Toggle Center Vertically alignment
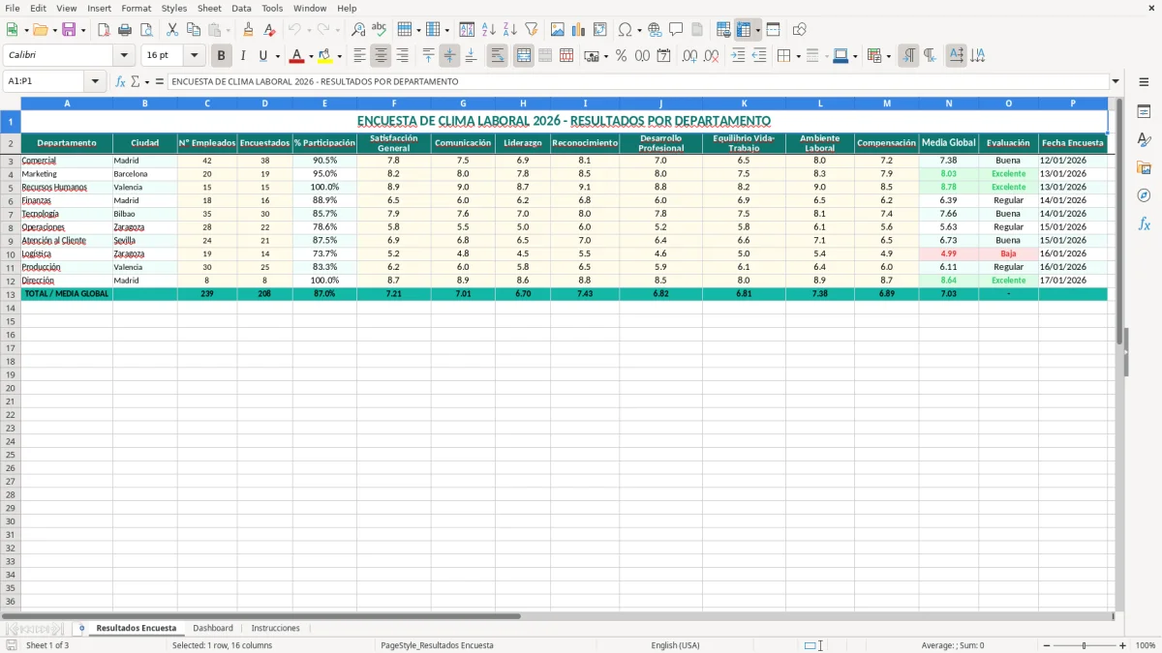 (x=449, y=56)
